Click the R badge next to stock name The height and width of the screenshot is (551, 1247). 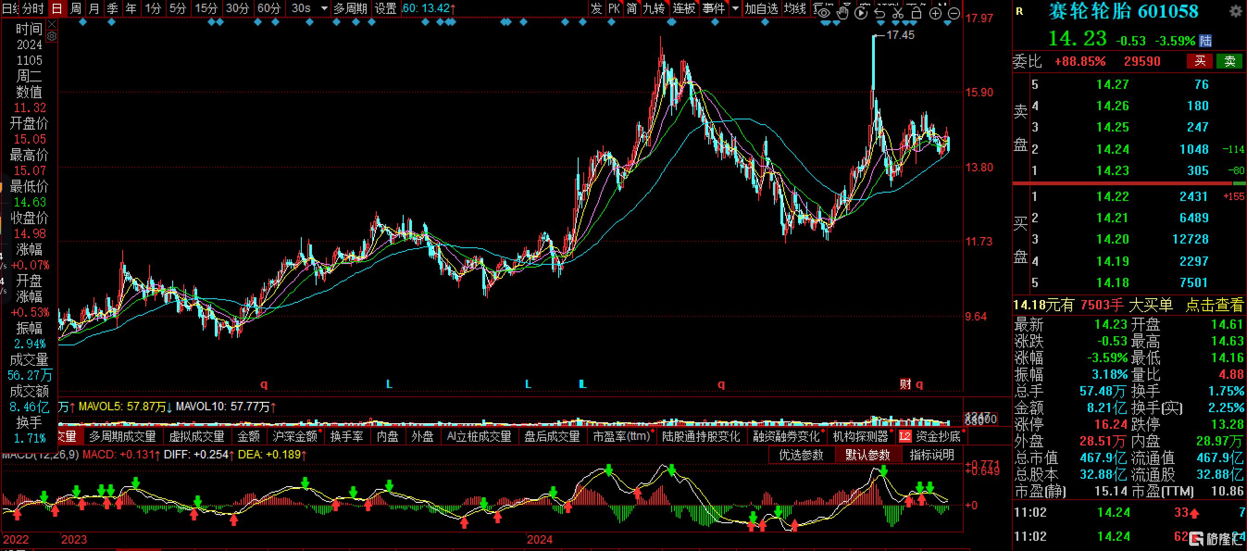click(1019, 12)
